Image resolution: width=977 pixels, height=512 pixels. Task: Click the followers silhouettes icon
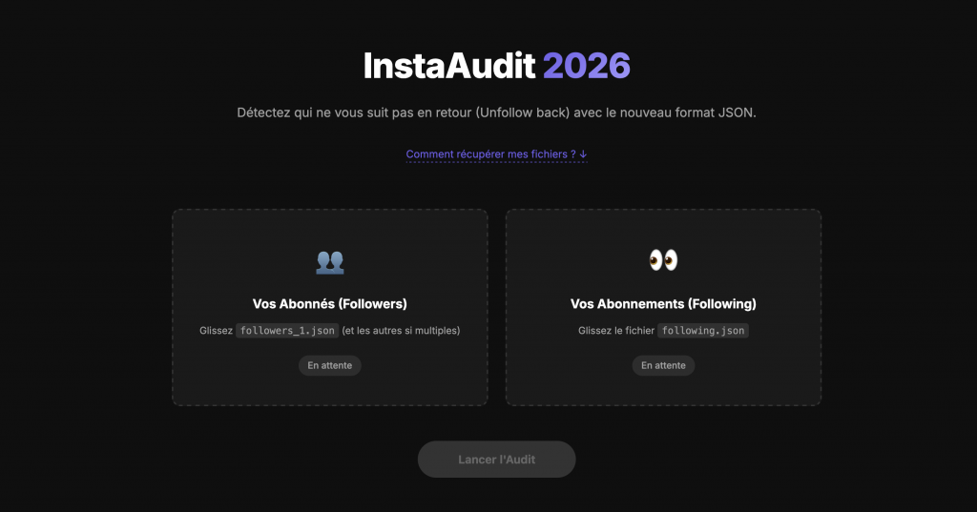330,261
